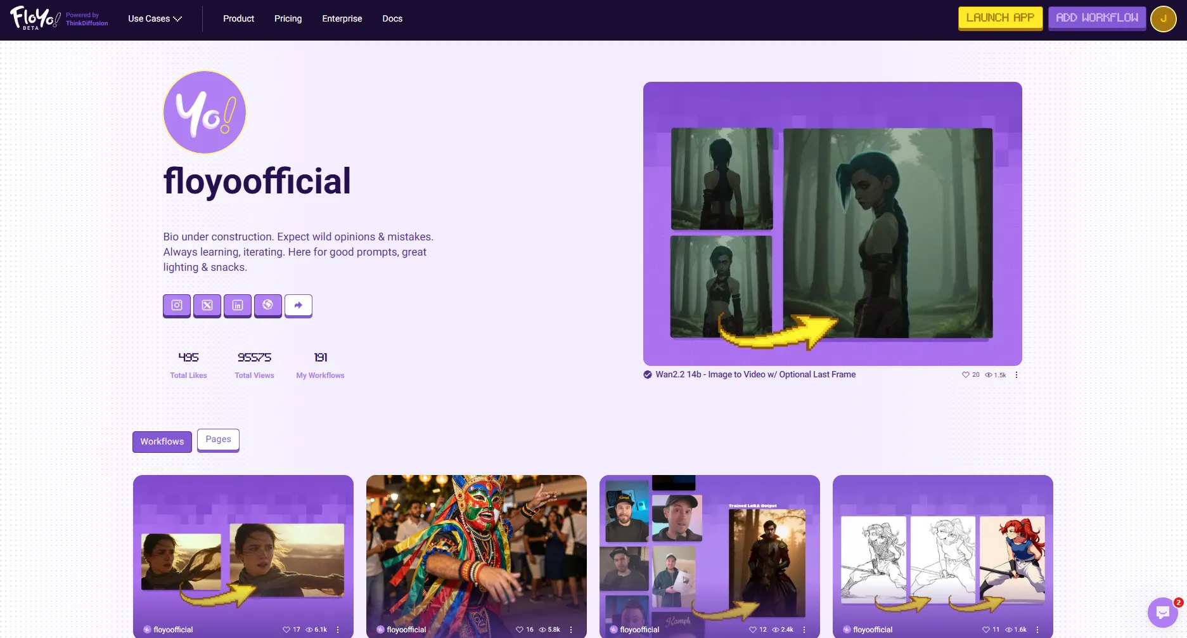Click the verified badge beside Wan2.2 14b title
Viewport: 1187px width, 638px height.
(648, 375)
